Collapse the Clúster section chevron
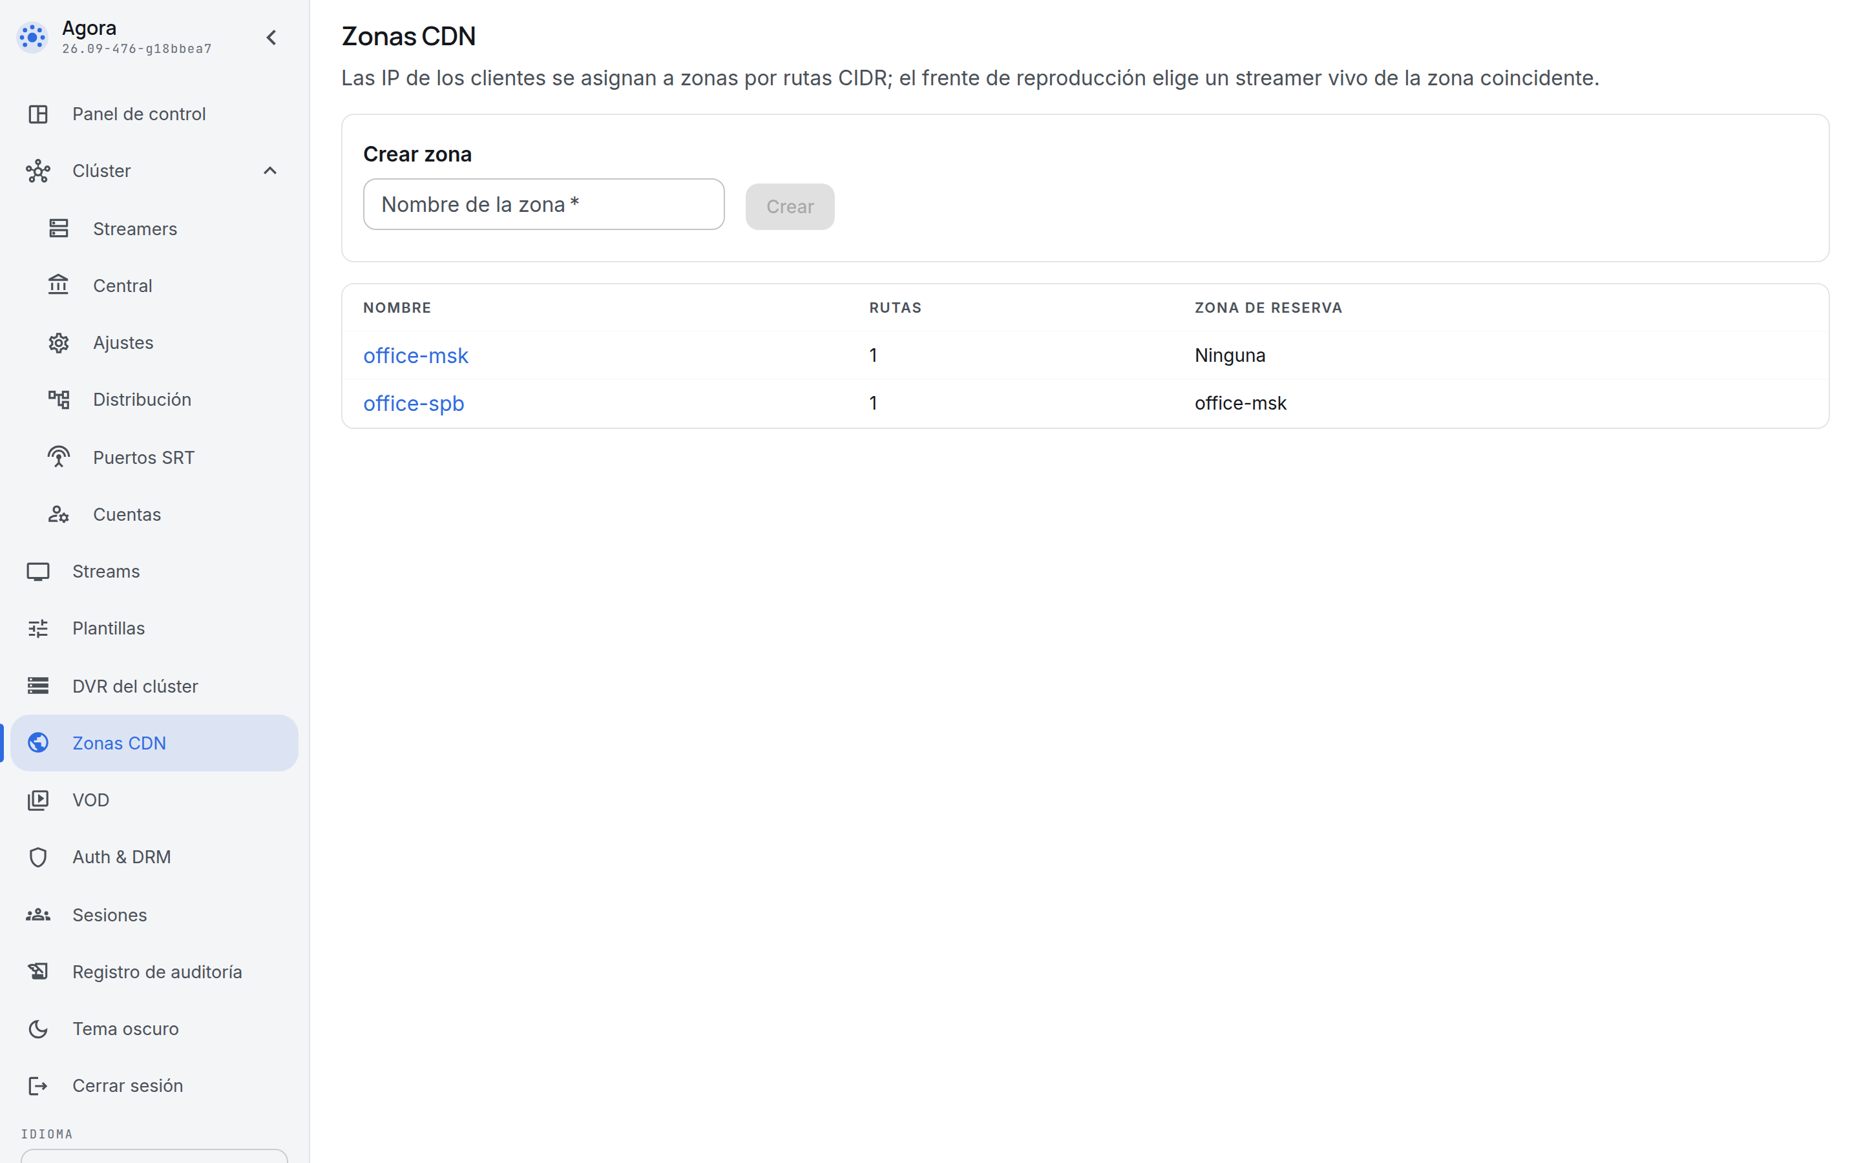This screenshot has width=1861, height=1163. (x=270, y=171)
